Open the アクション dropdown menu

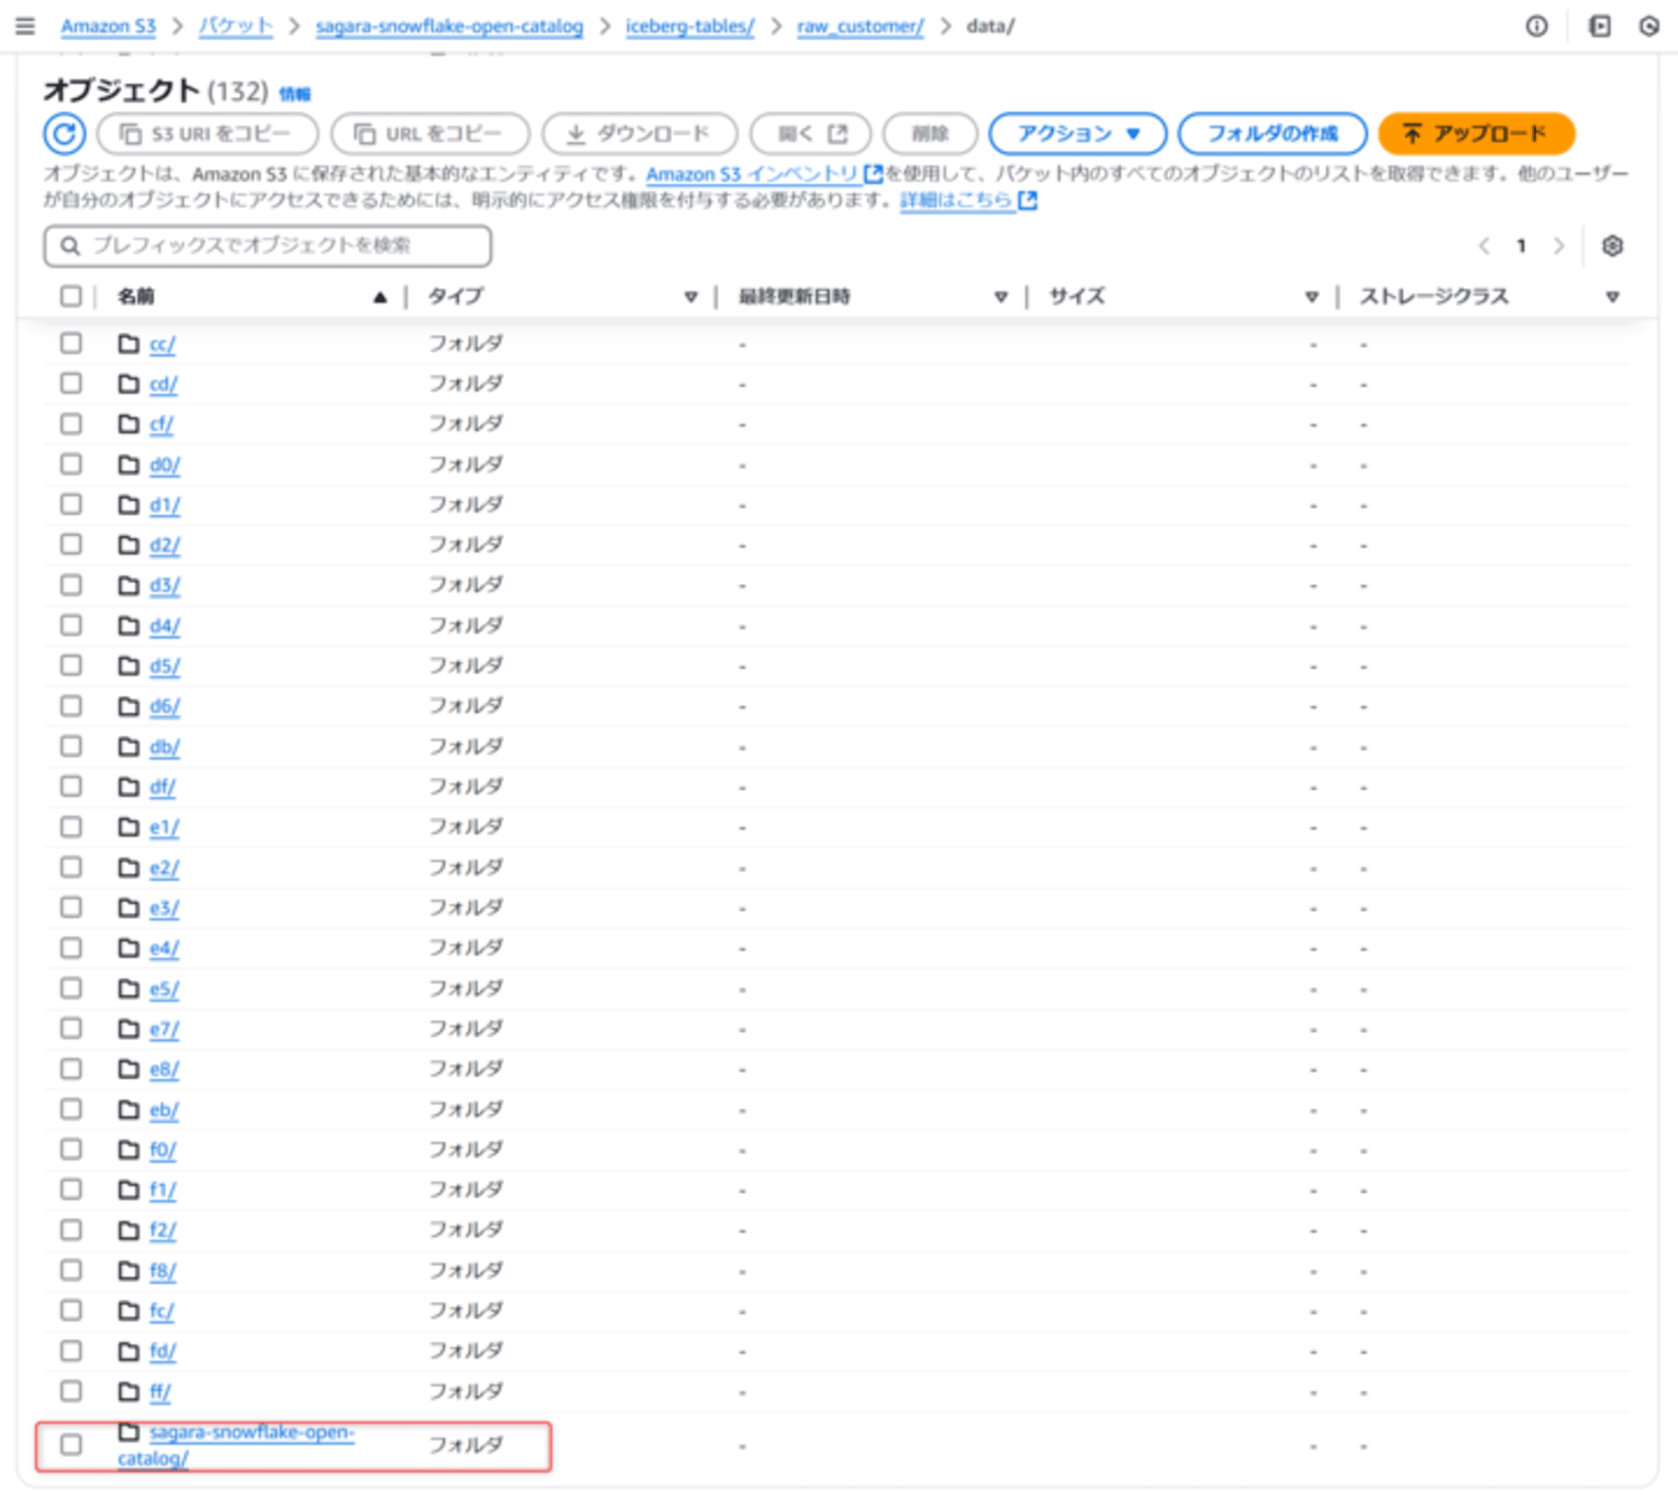point(1077,133)
